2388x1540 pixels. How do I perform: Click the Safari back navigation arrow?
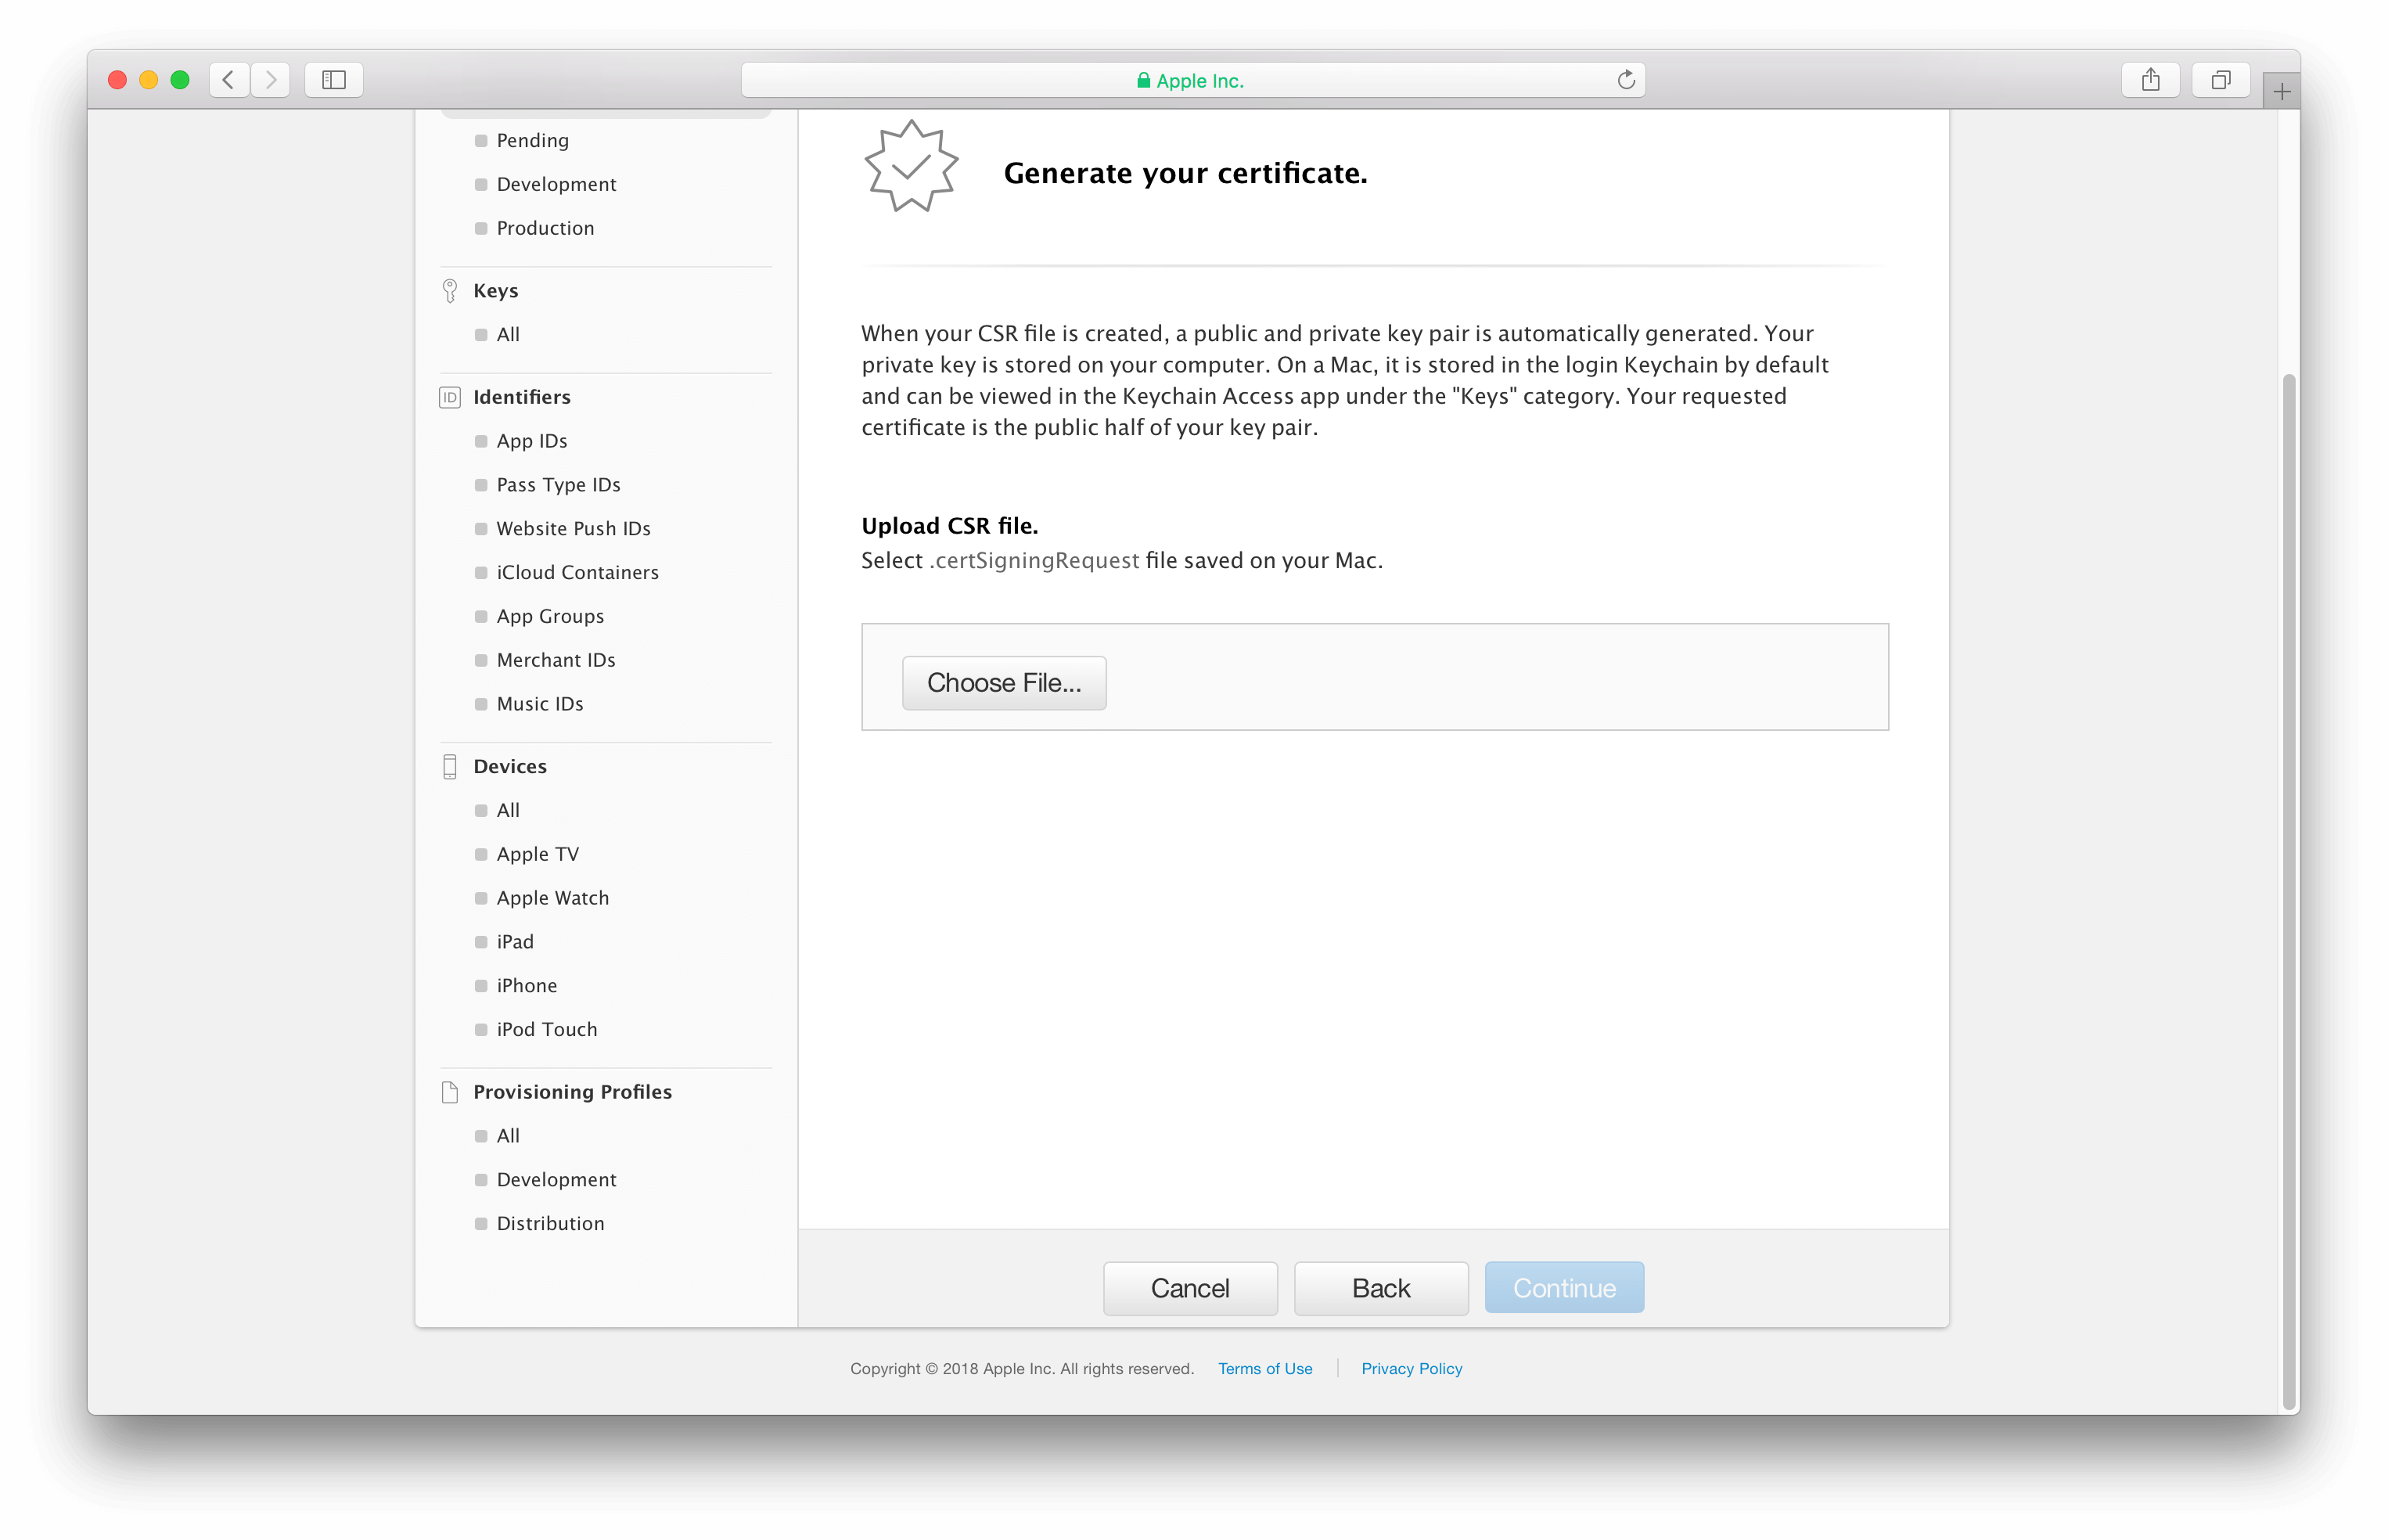click(x=229, y=80)
